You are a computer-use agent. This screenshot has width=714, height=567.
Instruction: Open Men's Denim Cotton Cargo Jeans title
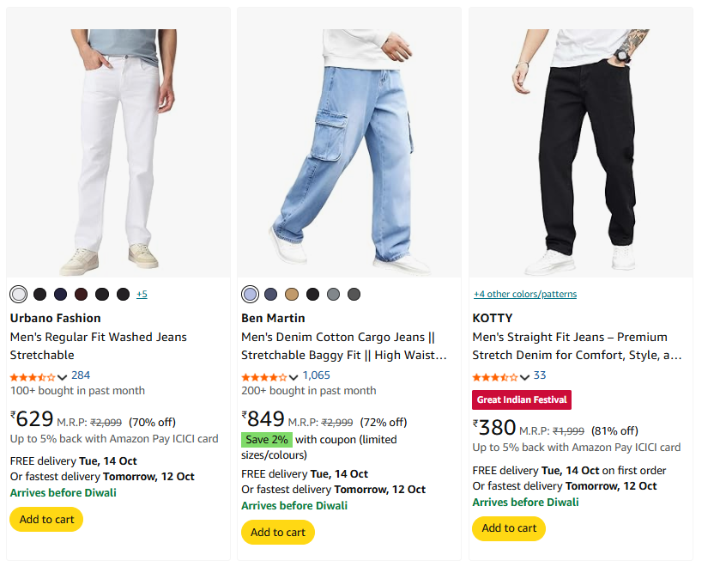coord(338,337)
